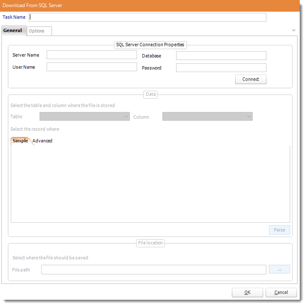Click the Connect button
Viewport: 306px width, 306px height.
click(x=250, y=79)
